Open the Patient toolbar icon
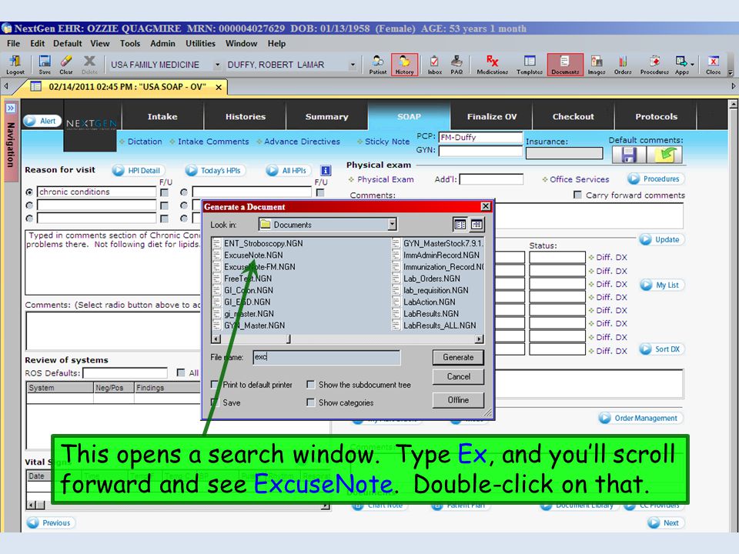This screenshot has height=554, width=739. (377, 65)
